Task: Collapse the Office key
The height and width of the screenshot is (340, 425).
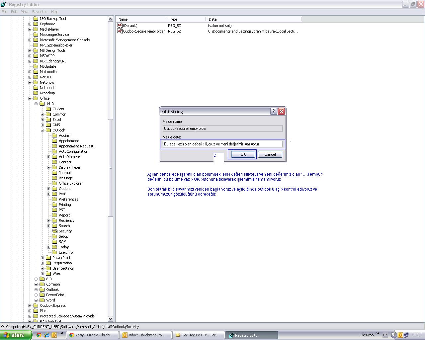Action: pyautogui.click(x=30, y=98)
